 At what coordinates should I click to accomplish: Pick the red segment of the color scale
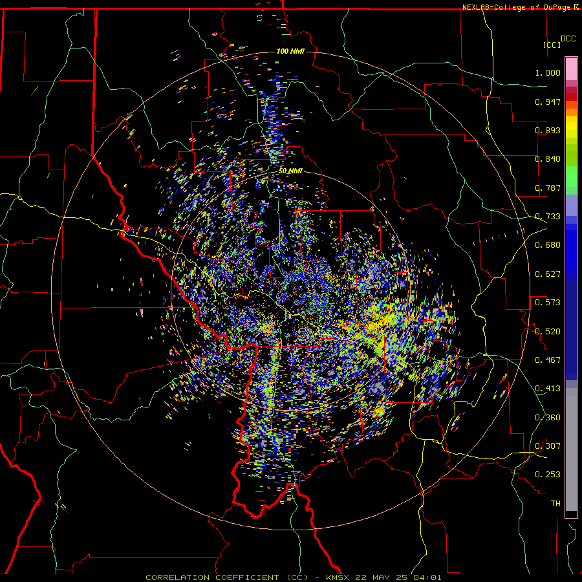[x=571, y=97]
